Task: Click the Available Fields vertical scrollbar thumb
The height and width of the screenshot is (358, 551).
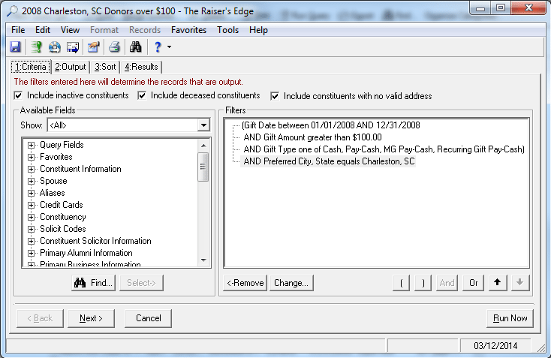Action: [203, 167]
